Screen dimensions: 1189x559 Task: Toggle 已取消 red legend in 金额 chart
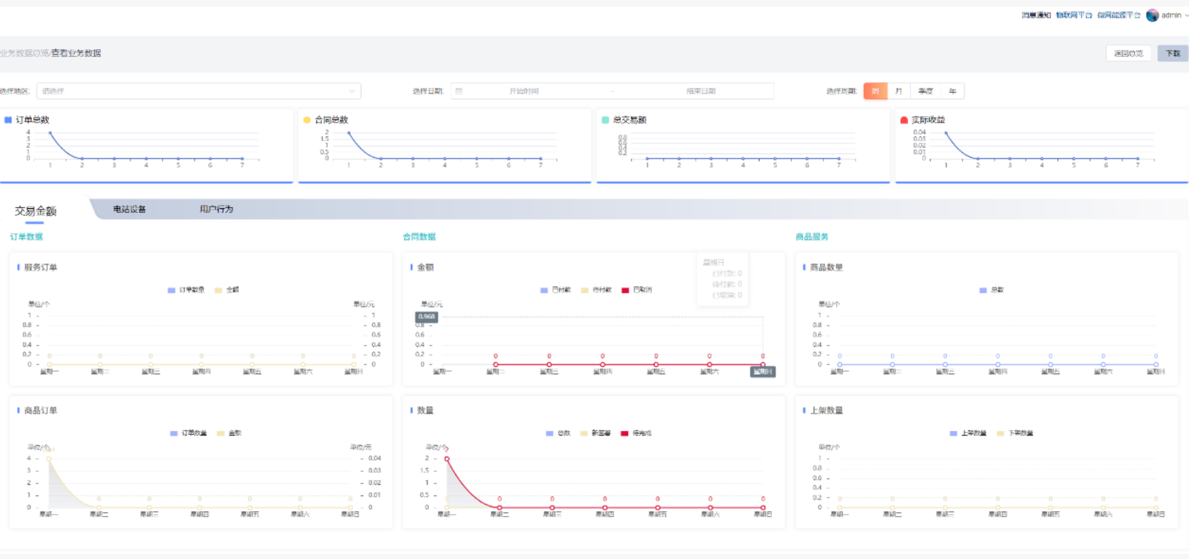tap(637, 290)
